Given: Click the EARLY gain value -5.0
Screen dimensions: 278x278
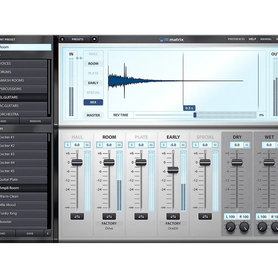Looking at the screenshot, I should coord(173,145).
